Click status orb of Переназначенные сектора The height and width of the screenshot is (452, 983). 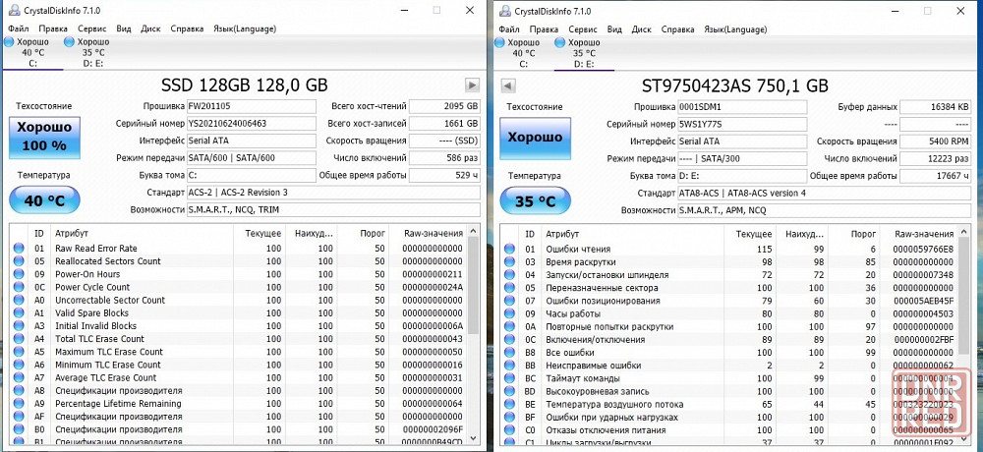tap(509, 288)
